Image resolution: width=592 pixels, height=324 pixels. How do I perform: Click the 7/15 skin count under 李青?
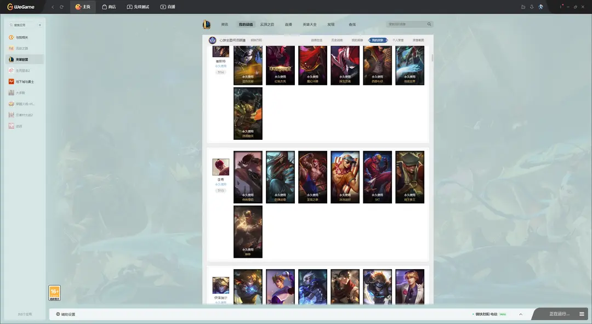[x=221, y=191]
